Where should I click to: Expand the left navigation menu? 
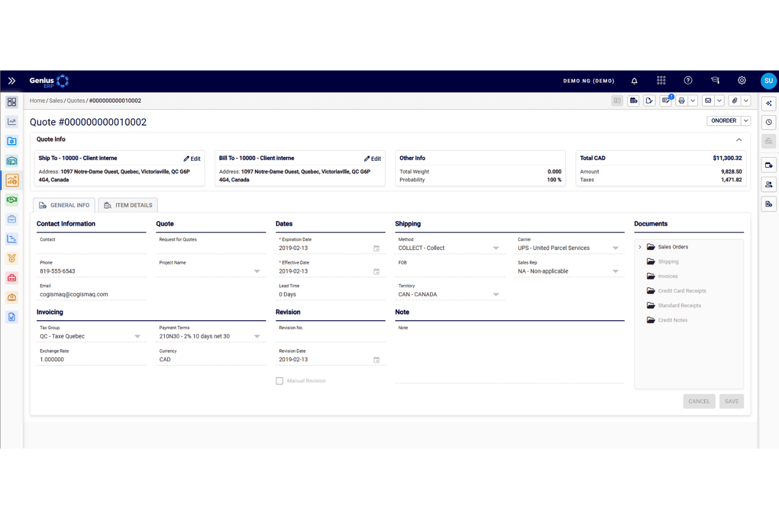coord(12,81)
